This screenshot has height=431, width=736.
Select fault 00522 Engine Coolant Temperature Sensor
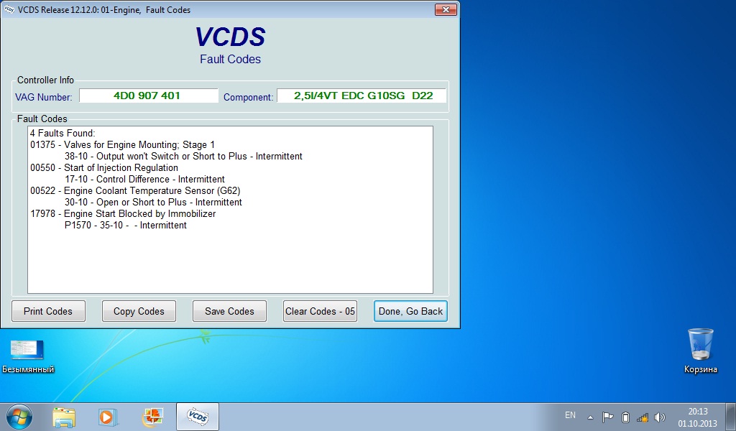(135, 190)
